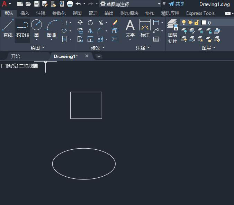
Task: Select the Line (直线) tool
Action: tap(8, 28)
